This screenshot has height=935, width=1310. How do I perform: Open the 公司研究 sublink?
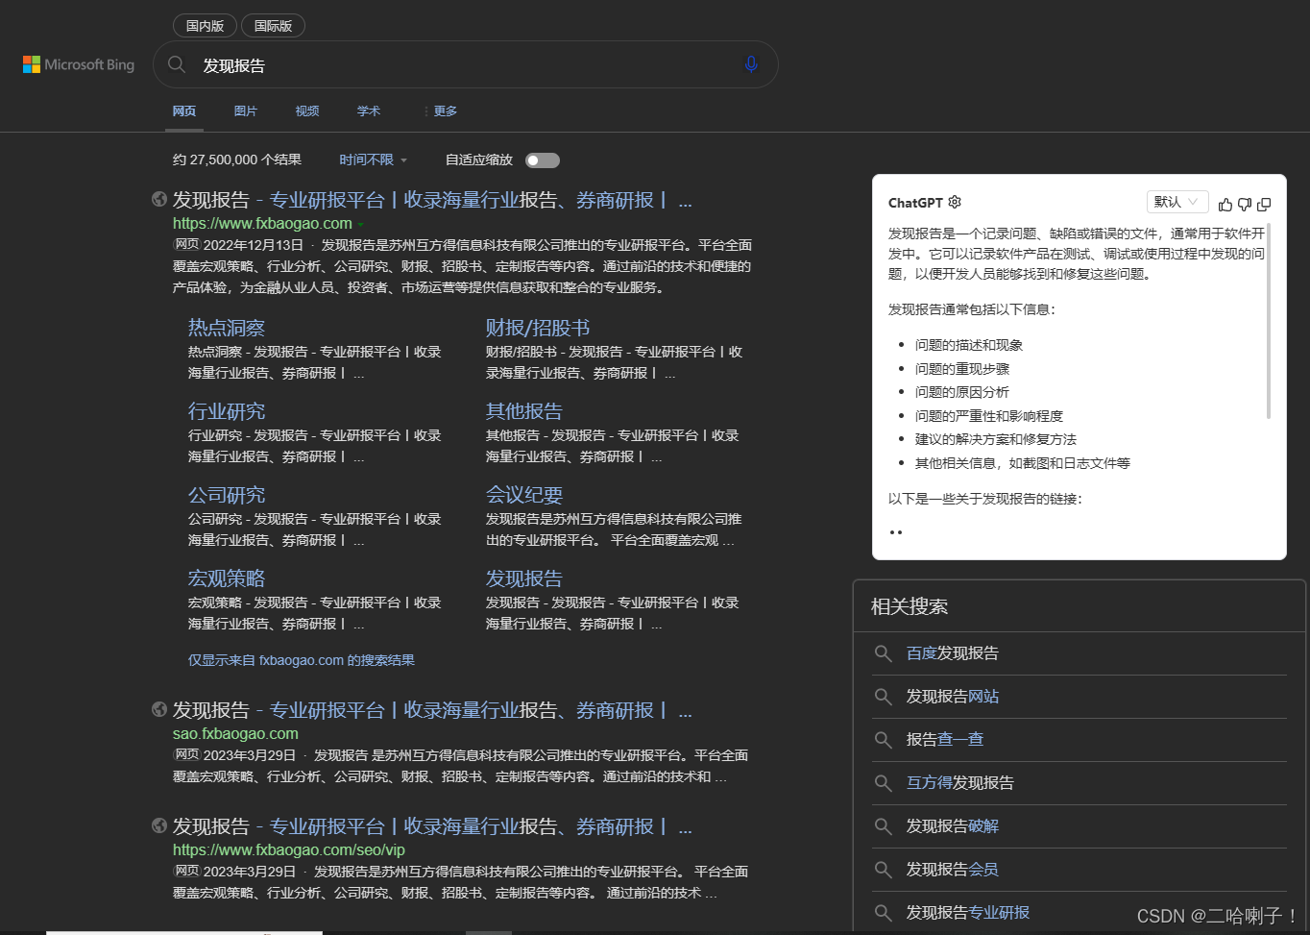pyautogui.click(x=227, y=495)
